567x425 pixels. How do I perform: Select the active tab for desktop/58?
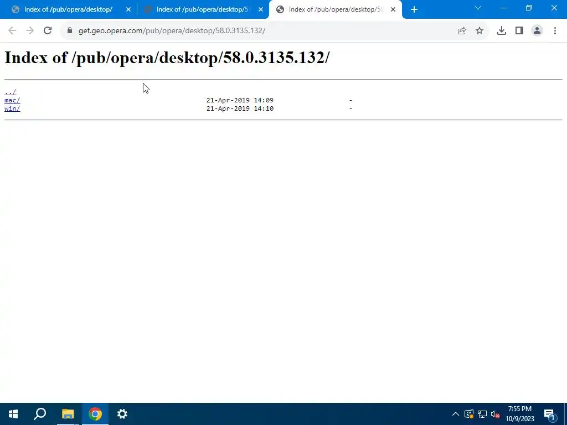point(335,9)
